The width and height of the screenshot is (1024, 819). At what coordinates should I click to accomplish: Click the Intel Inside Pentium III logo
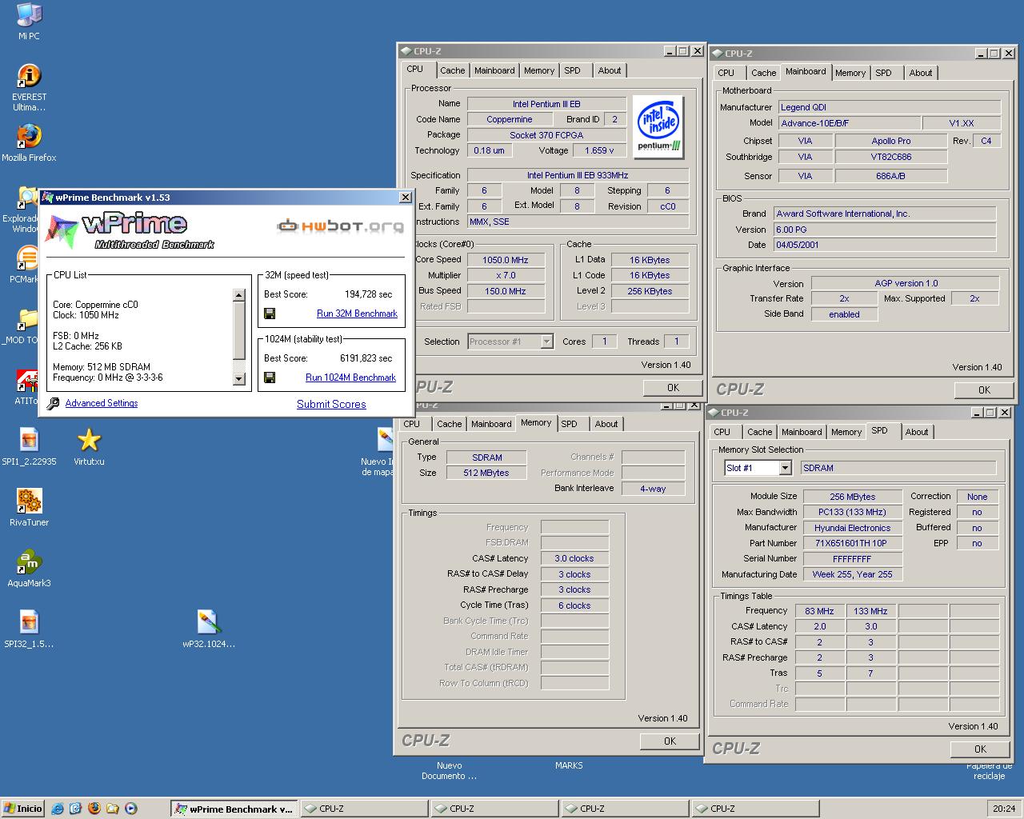click(x=659, y=126)
